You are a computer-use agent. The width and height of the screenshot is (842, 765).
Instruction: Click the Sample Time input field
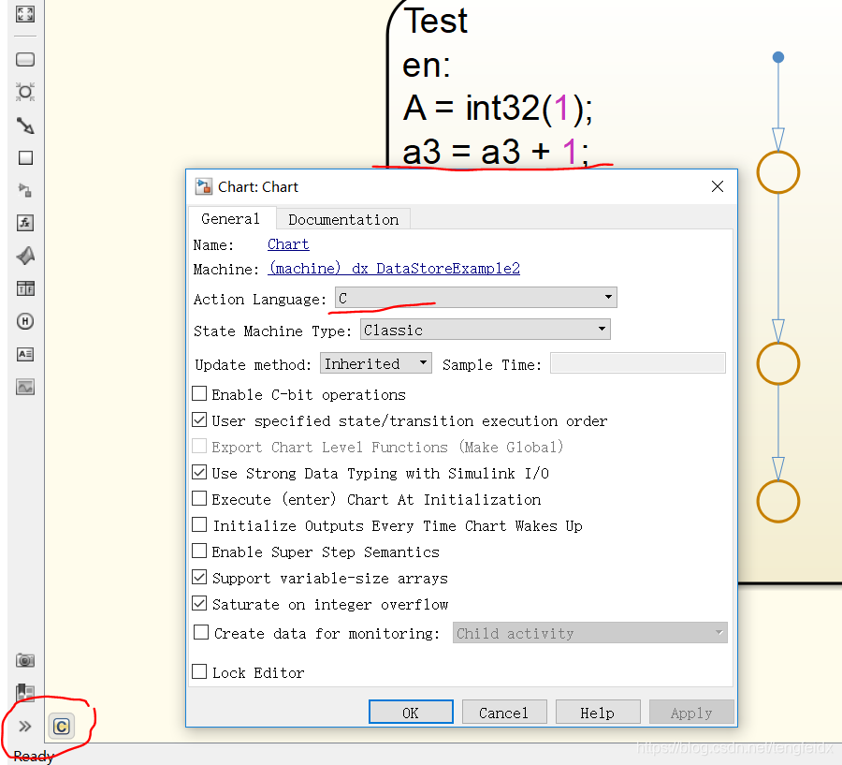638,363
